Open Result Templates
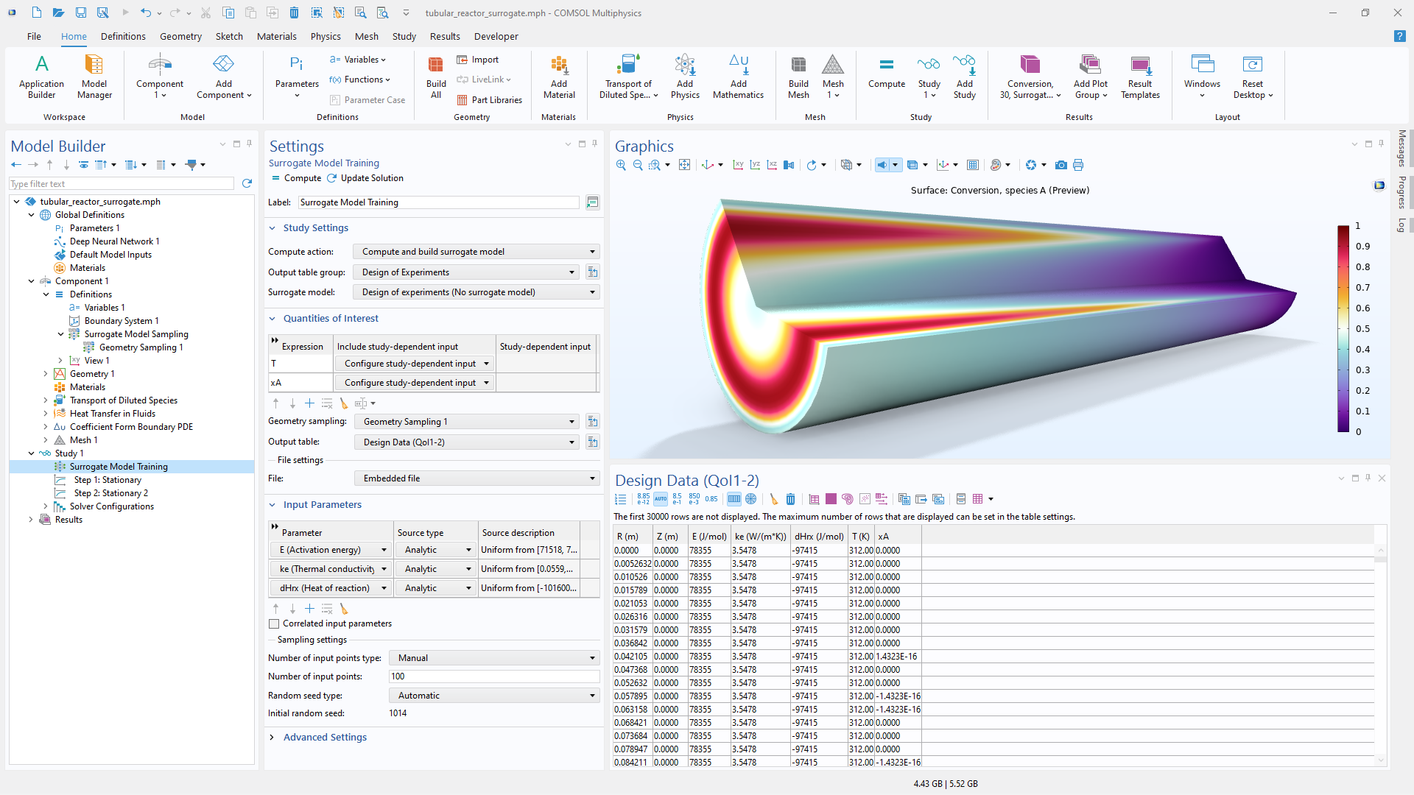Viewport: 1414px width, 795px height. coord(1140,77)
